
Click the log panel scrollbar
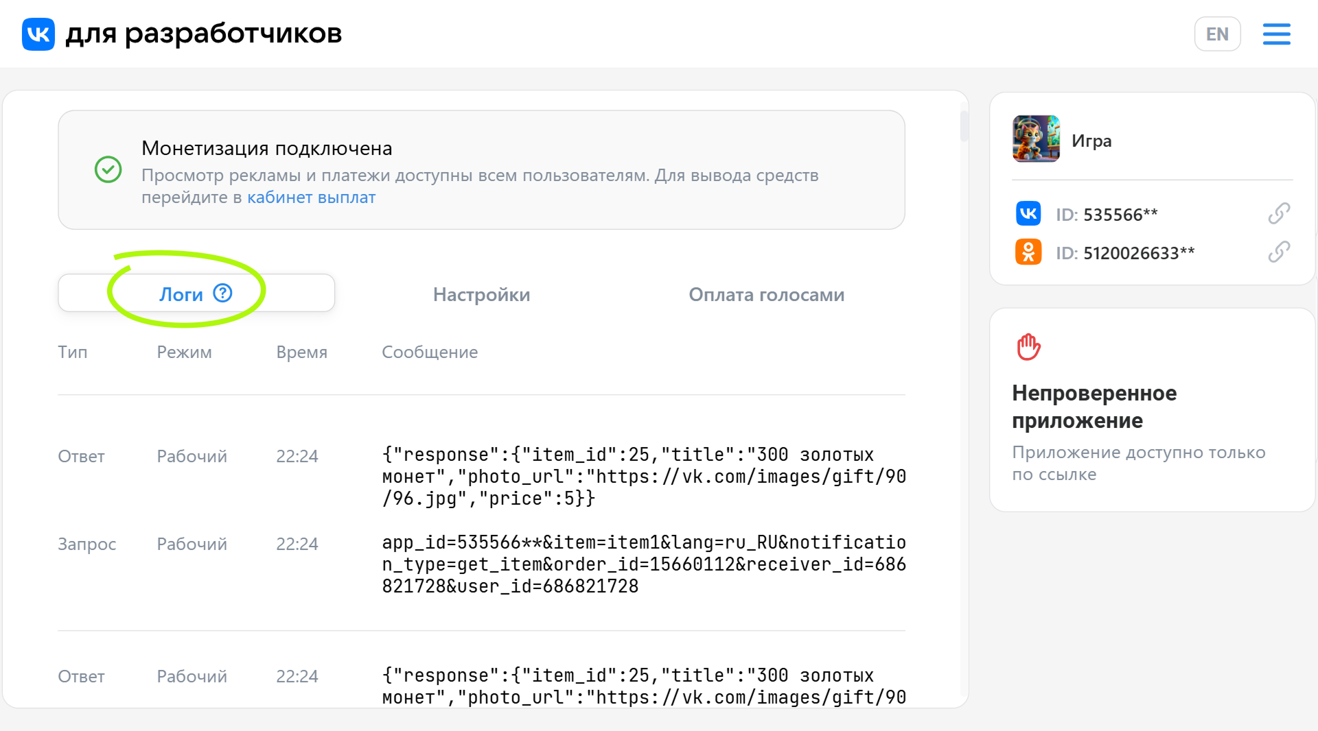(x=964, y=126)
